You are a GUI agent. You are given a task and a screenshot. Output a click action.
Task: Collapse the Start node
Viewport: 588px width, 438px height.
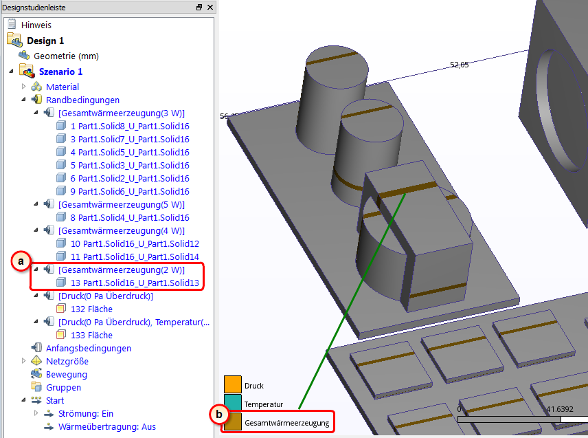pyautogui.click(x=23, y=400)
